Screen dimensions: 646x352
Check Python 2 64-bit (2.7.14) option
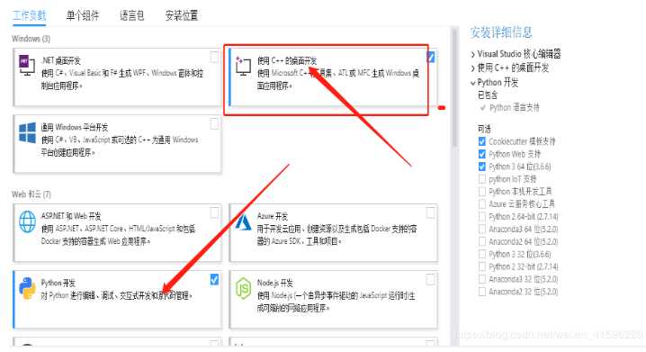482,216
